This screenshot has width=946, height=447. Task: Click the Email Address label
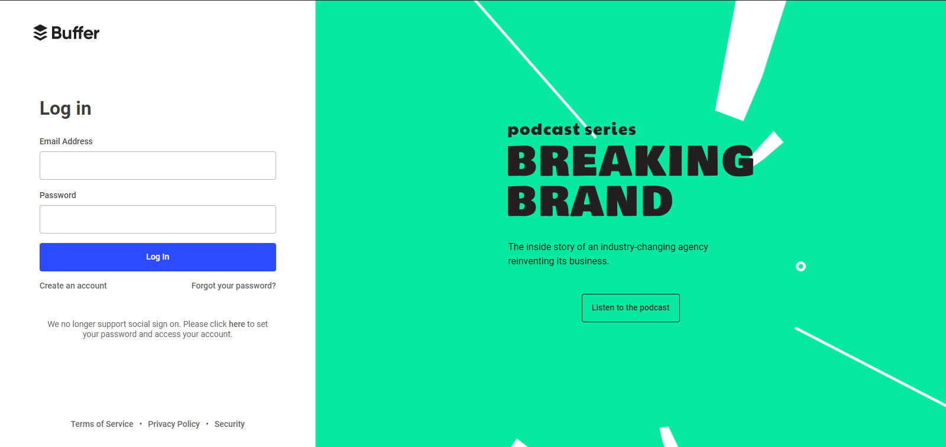66,141
